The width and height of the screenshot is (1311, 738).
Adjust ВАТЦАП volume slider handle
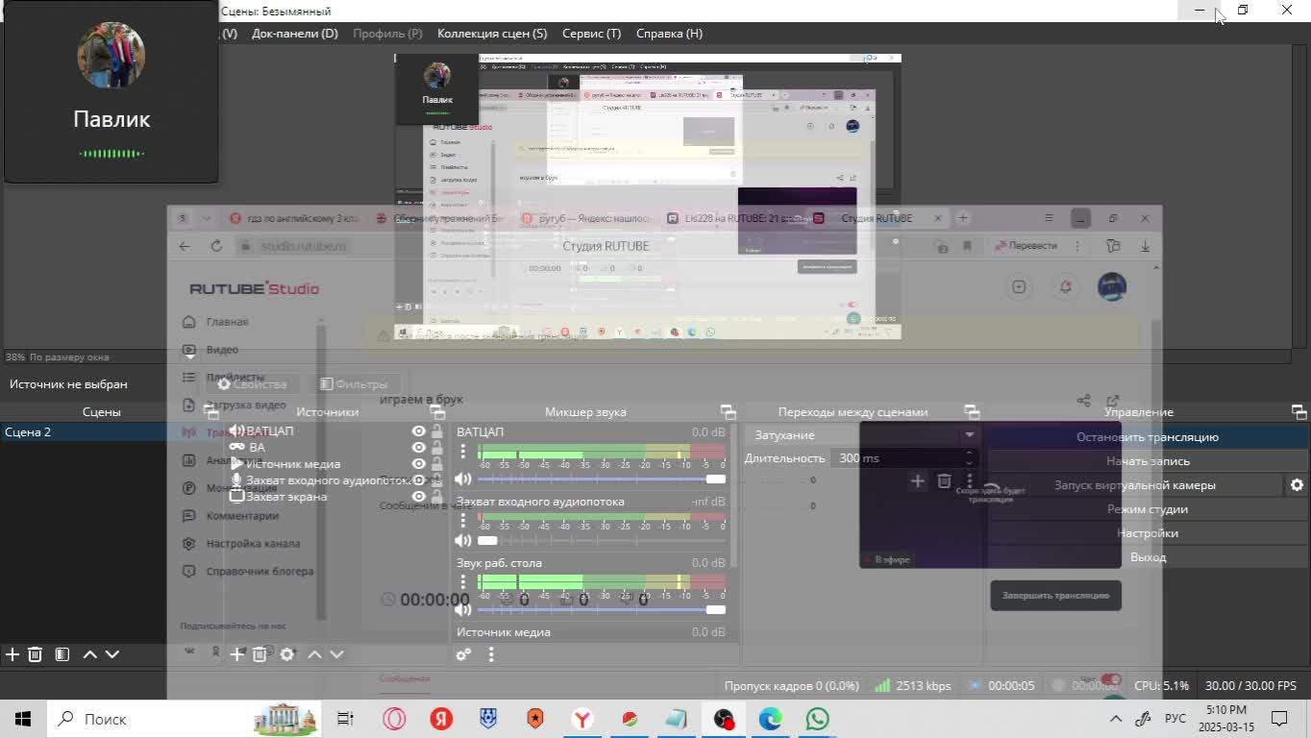[715, 479]
